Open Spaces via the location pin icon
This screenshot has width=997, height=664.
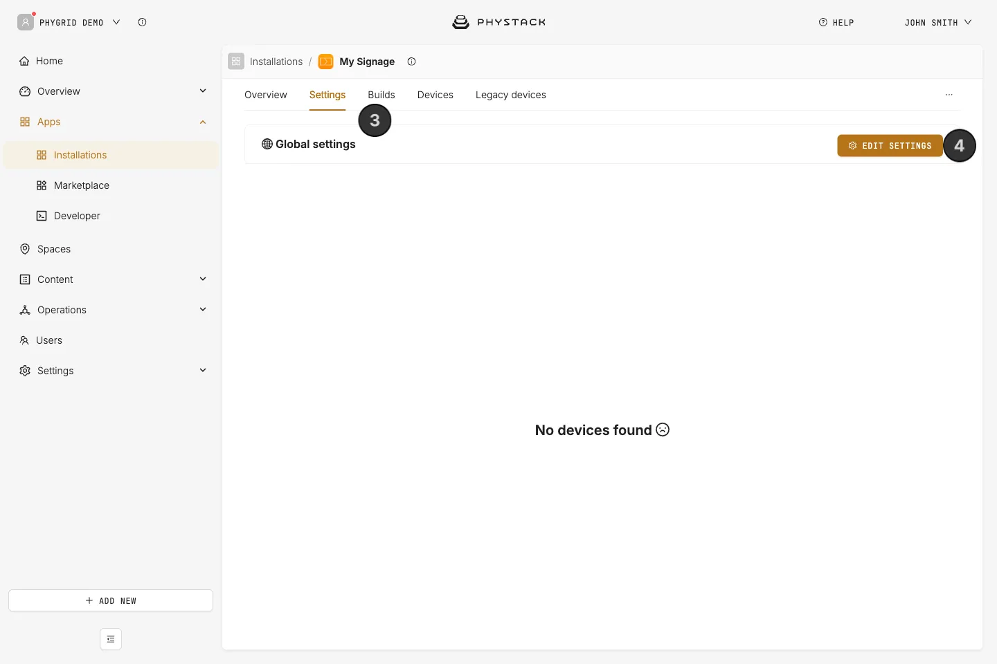(x=25, y=249)
